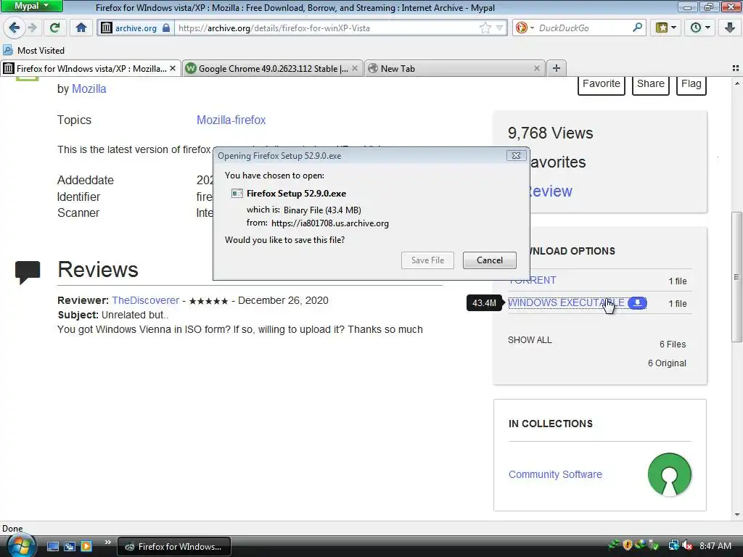Click the 9,768 Views text
This screenshot has height=557, width=743.
coord(550,133)
